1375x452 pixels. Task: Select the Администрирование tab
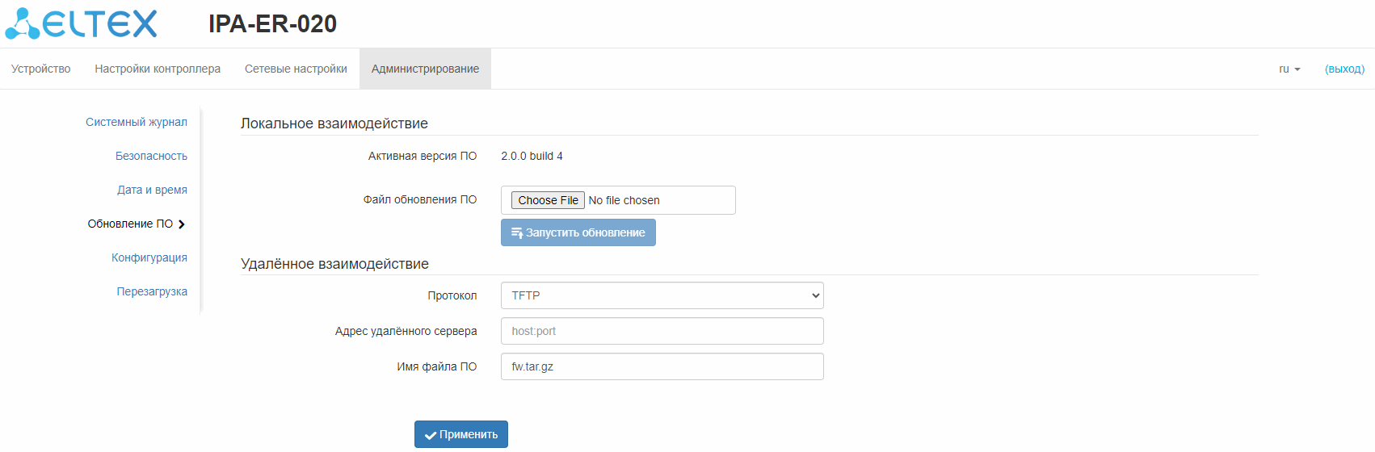coord(425,69)
